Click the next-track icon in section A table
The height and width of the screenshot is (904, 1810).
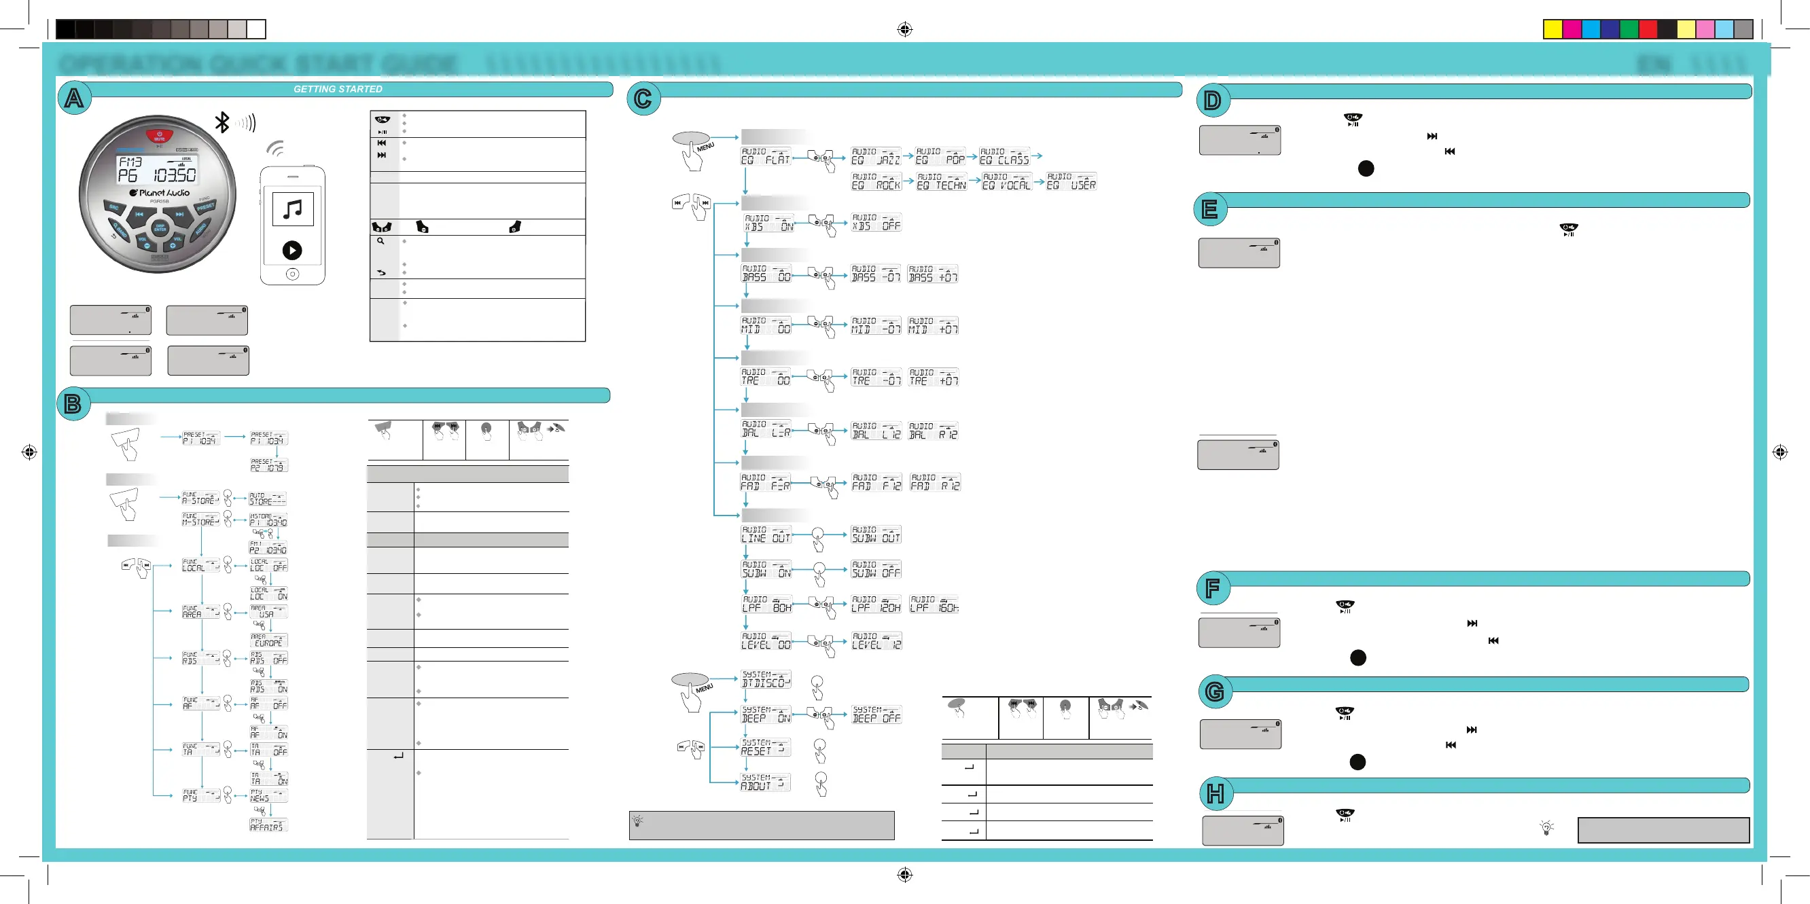click(382, 156)
